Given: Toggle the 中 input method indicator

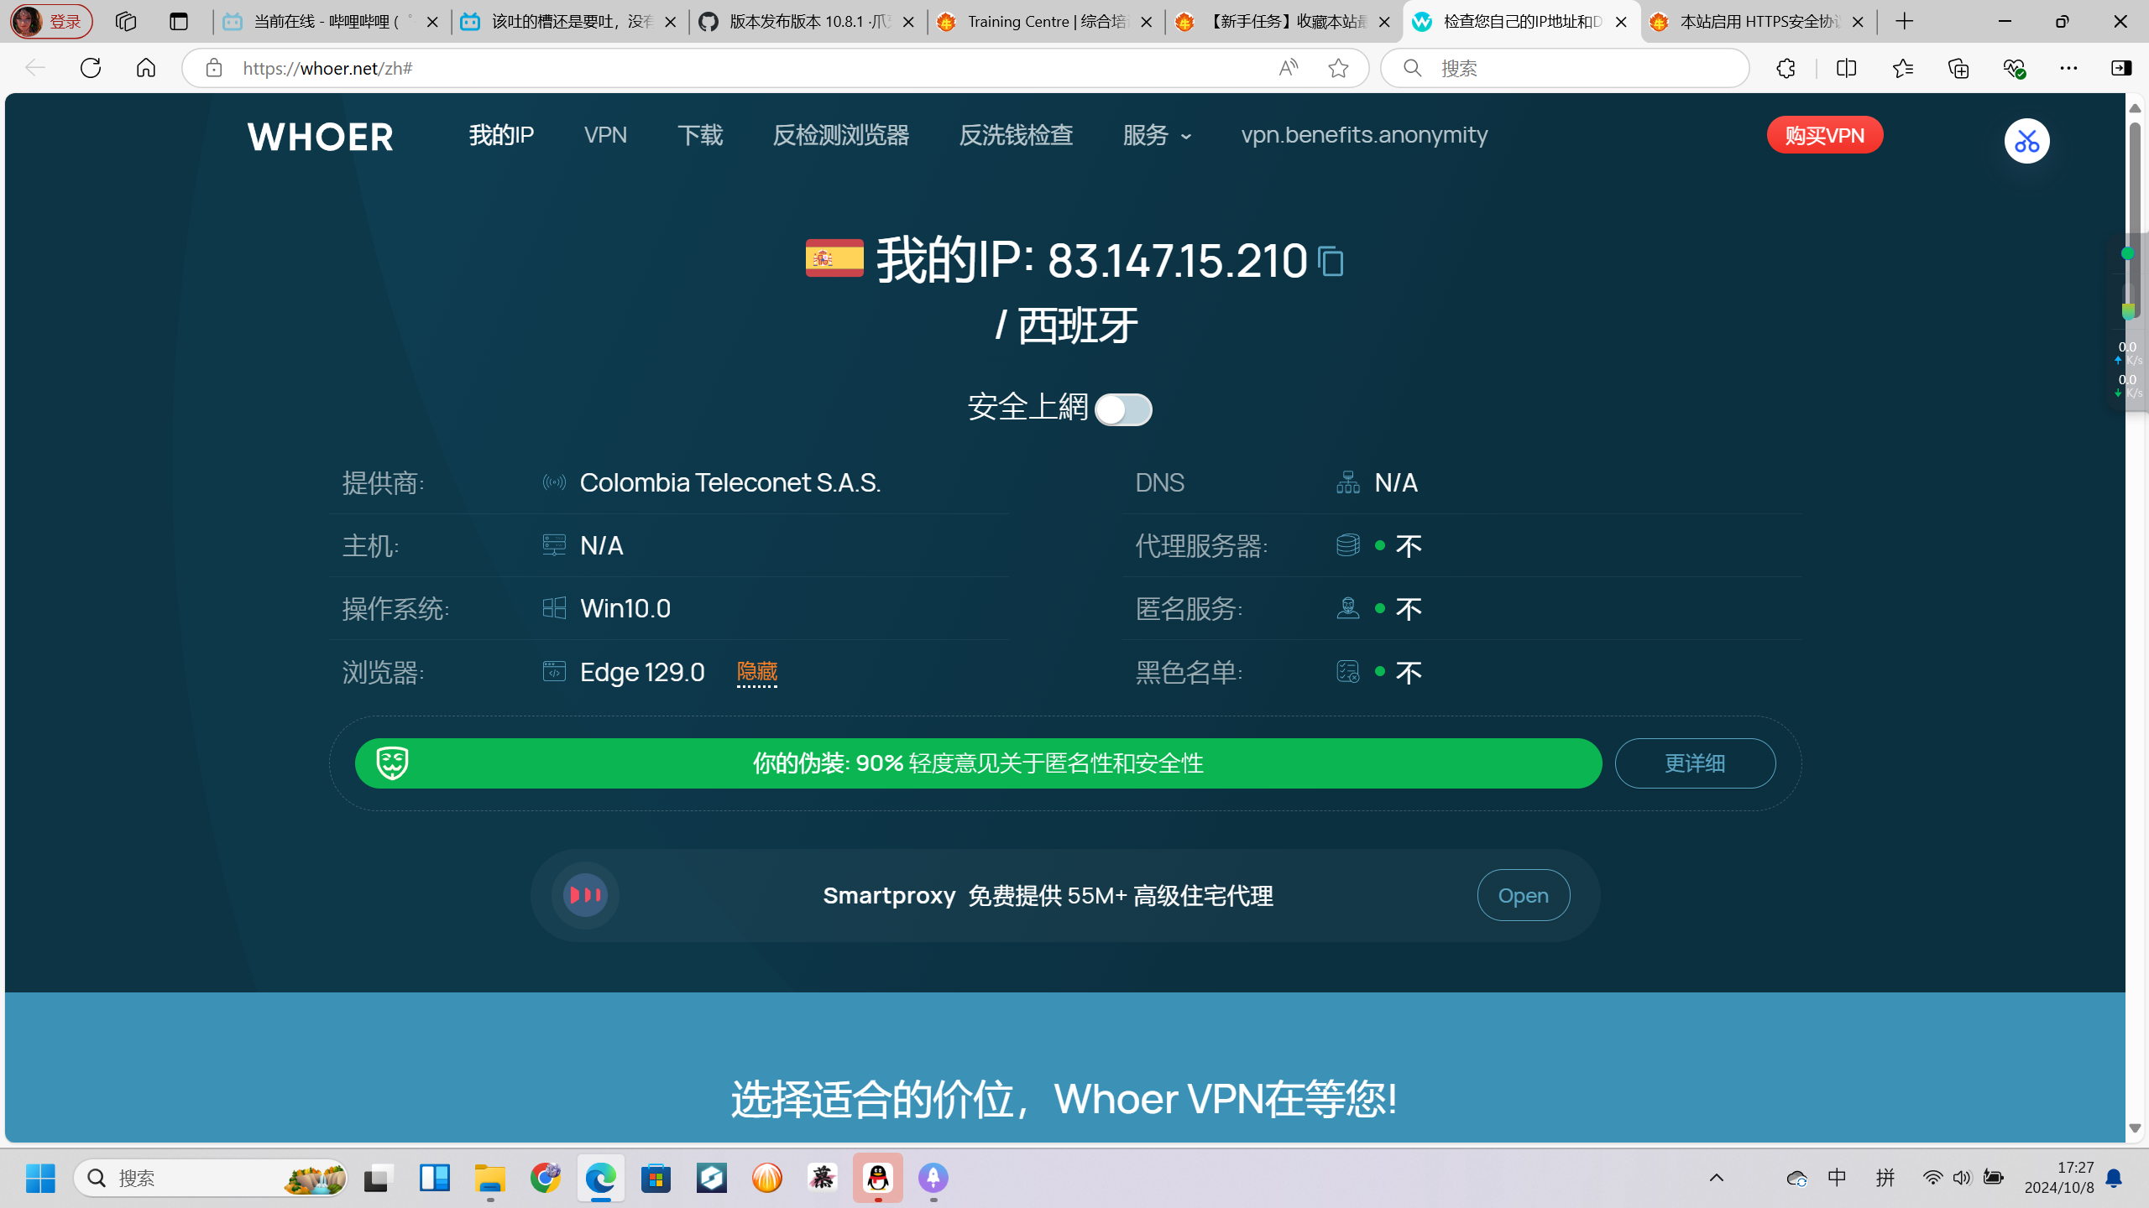Looking at the screenshot, I should pos(1837,1179).
